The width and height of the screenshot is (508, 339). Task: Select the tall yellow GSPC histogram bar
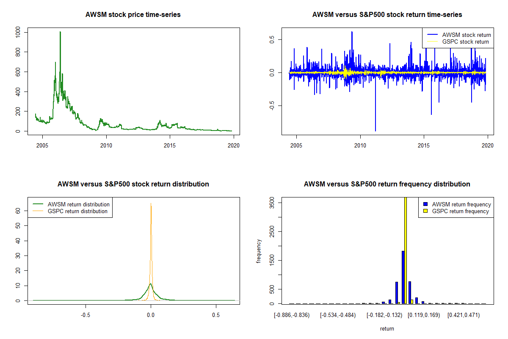tap(406, 250)
